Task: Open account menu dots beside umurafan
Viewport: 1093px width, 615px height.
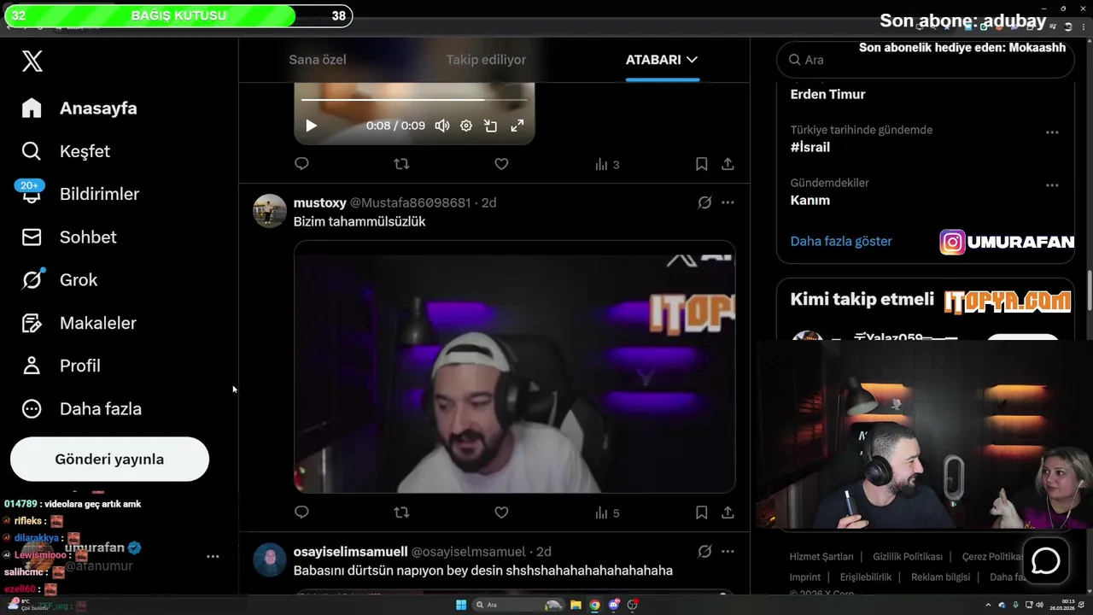Action: point(213,556)
